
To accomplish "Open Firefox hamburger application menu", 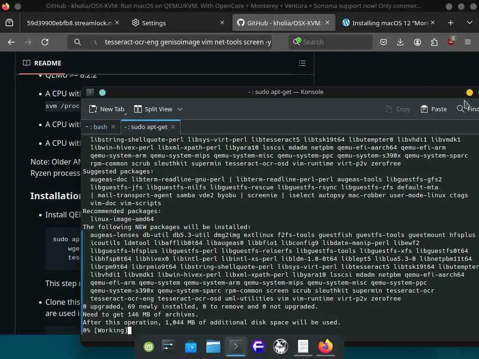I will (468, 42).
